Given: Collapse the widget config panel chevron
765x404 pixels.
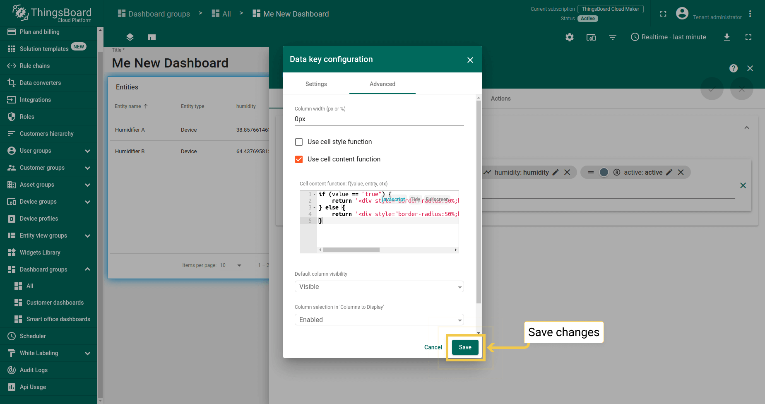Looking at the screenshot, I should click(x=747, y=127).
